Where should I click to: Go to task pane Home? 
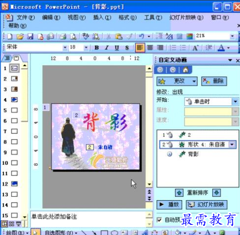186,70
